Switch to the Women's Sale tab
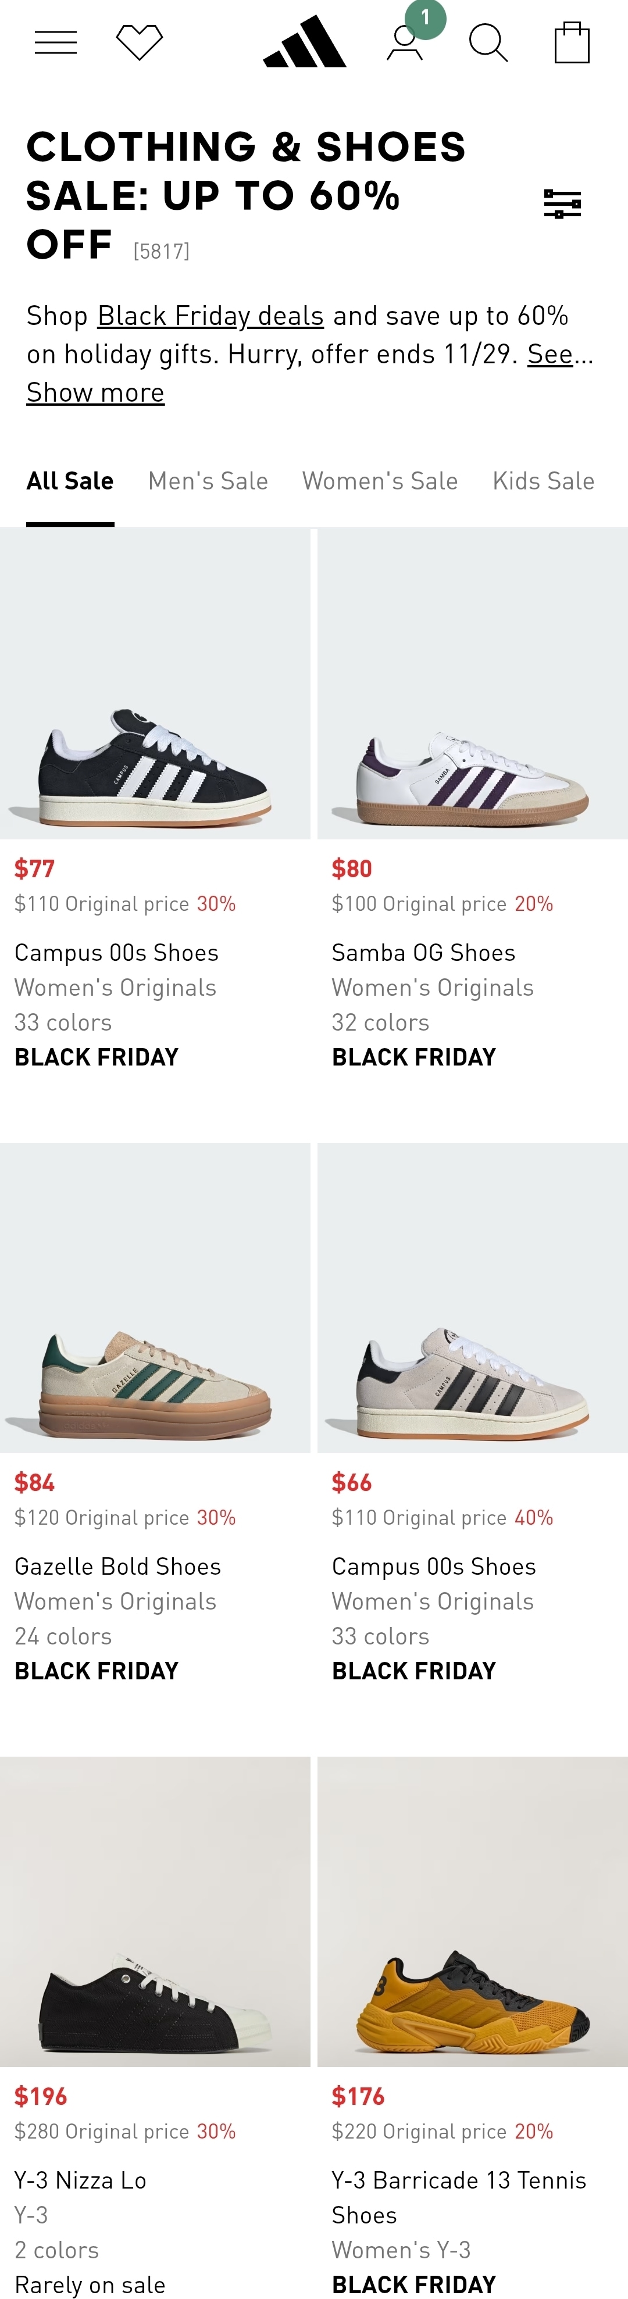 click(x=380, y=481)
